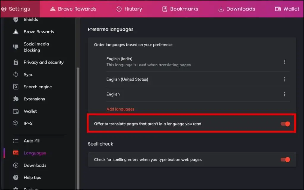
Task: Switch to the Downloads tab
Action: pos(237,9)
